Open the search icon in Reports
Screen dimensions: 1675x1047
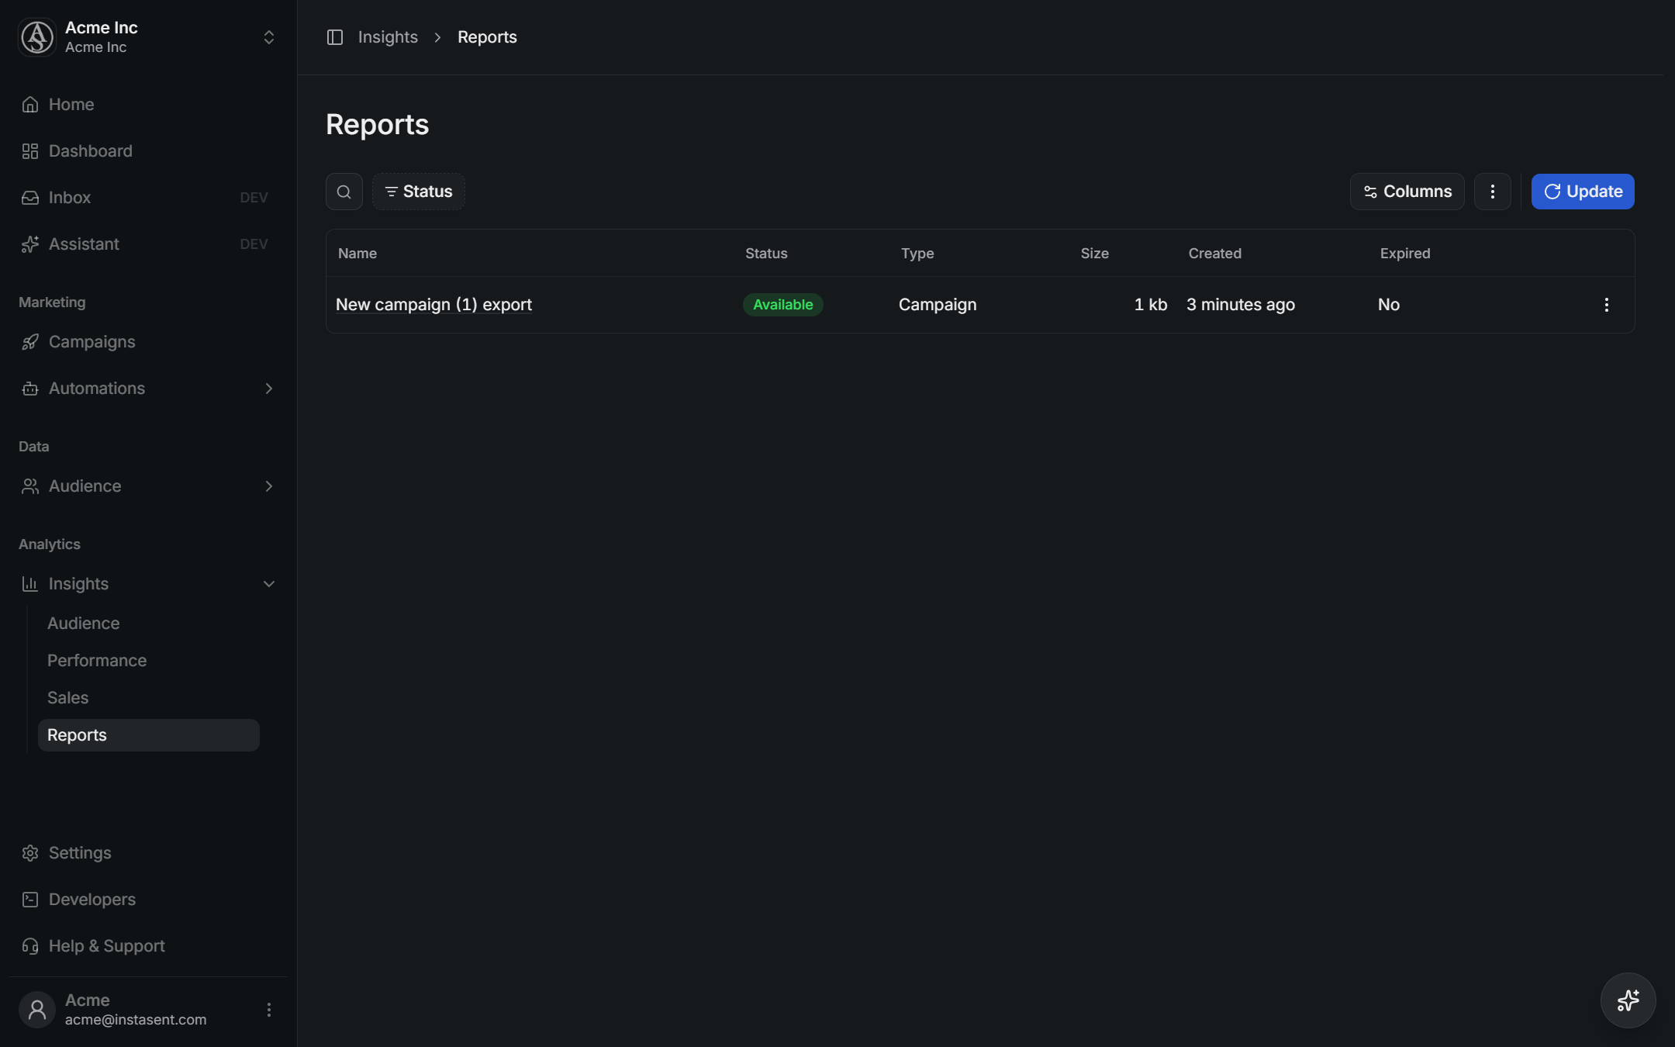[344, 192]
